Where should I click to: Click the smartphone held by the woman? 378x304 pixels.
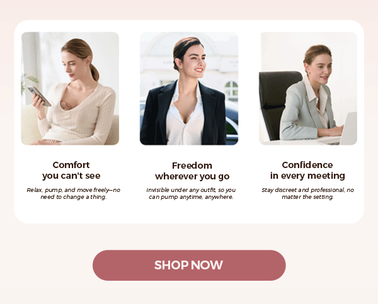[39, 96]
